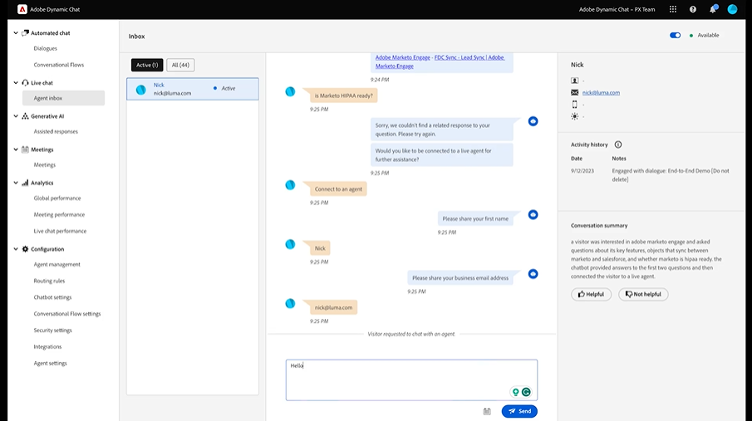
Task: Open Routing rules settings
Action: tap(49, 281)
